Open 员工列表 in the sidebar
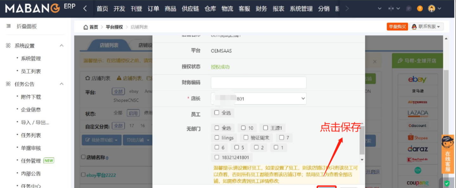Viewport: 456px width, 188px height. pyautogui.click(x=31, y=71)
